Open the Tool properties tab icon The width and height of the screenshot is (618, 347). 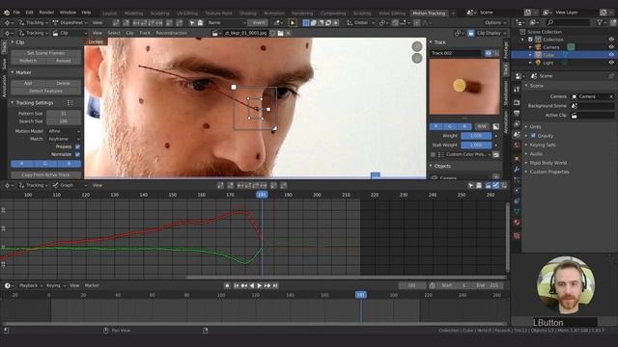(517, 90)
